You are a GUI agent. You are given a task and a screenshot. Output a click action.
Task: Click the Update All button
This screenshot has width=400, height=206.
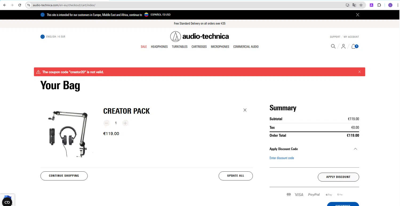click(236, 176)
